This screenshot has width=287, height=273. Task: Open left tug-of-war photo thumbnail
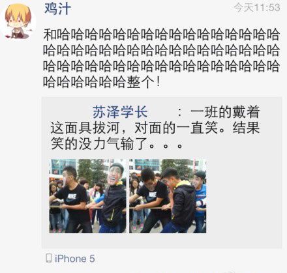87,196
